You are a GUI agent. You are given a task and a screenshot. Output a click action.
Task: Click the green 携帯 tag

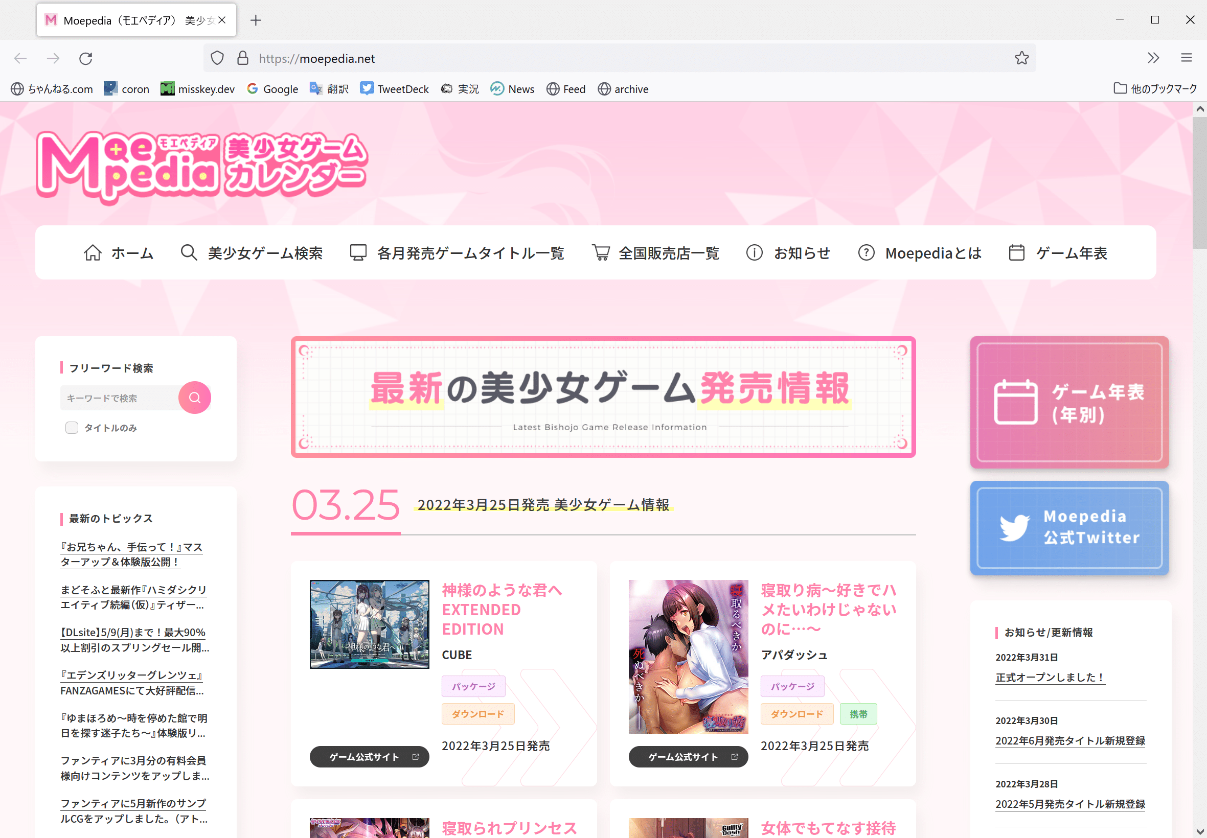(858, 714)
